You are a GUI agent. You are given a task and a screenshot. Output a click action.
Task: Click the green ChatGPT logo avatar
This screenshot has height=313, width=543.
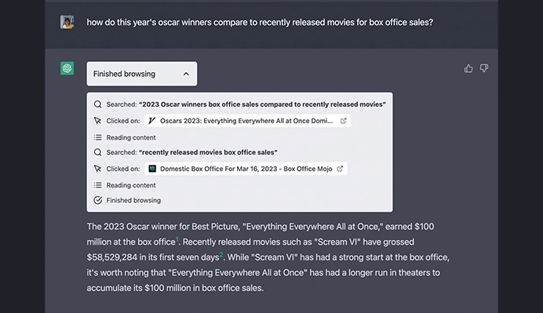[67, 68]
